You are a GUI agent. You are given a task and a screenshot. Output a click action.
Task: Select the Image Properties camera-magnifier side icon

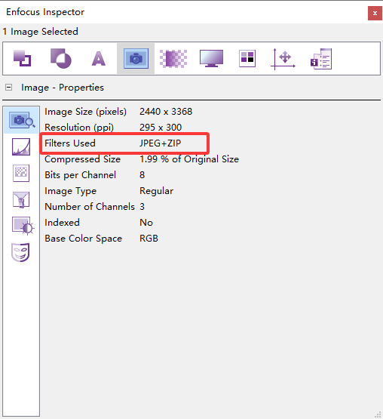pos(22,120)
